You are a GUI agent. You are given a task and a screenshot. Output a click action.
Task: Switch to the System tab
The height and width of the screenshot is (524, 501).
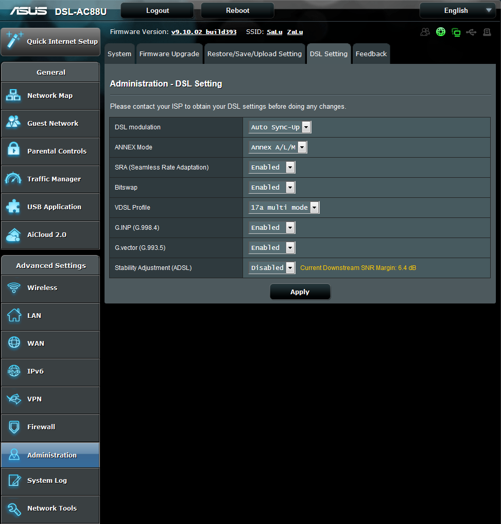[119, 54]
